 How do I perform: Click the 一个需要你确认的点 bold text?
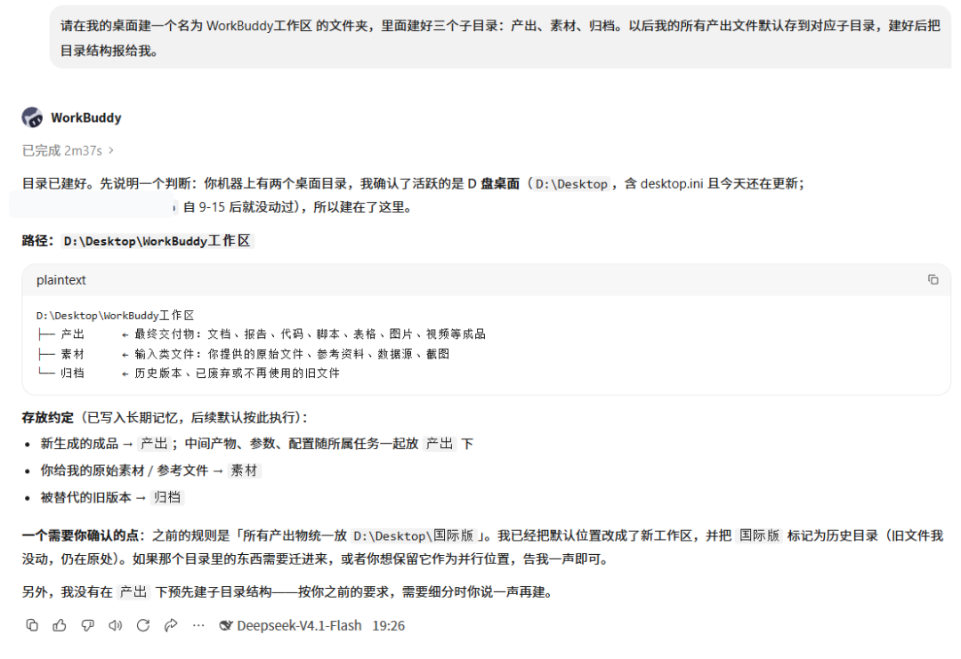80,536
